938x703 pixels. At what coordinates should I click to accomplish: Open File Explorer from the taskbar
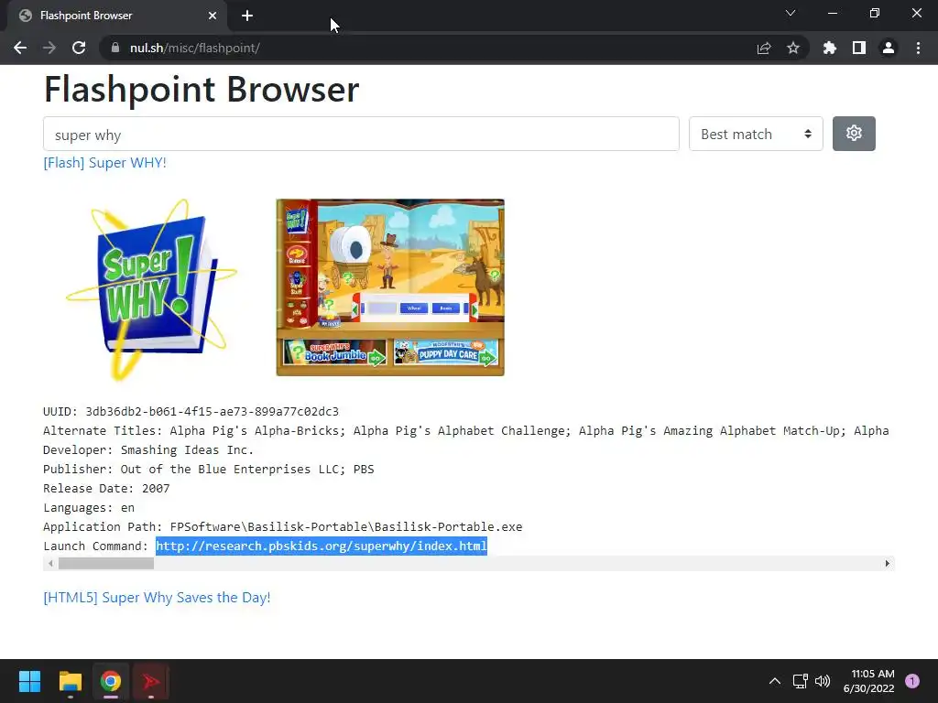click(70, 681)
